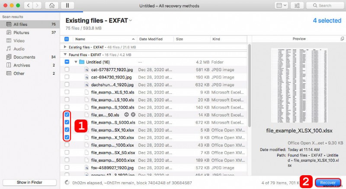Screen dimensions: 346x189
Task: Sort by the Kind column
Action: click(x=228, y=39)
